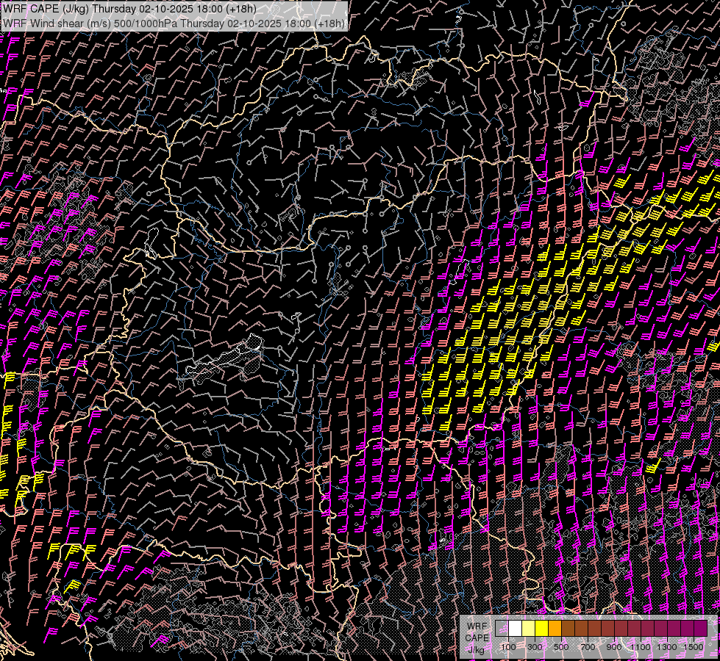Select the gray first swatch in CAPE legend

click(x=502, y=628)
